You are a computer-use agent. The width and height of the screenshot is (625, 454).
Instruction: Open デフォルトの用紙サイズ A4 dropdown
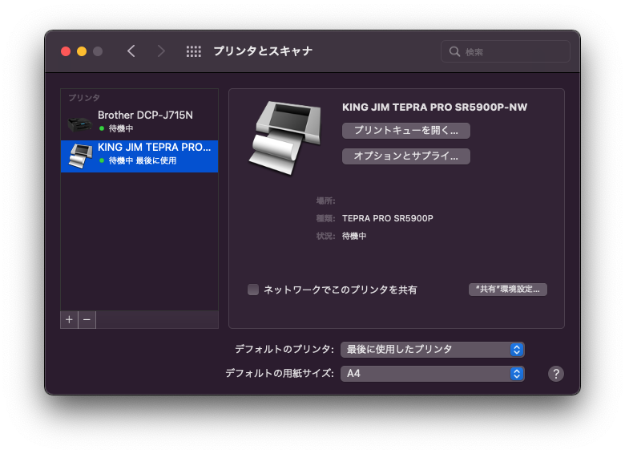pos(432,374)
